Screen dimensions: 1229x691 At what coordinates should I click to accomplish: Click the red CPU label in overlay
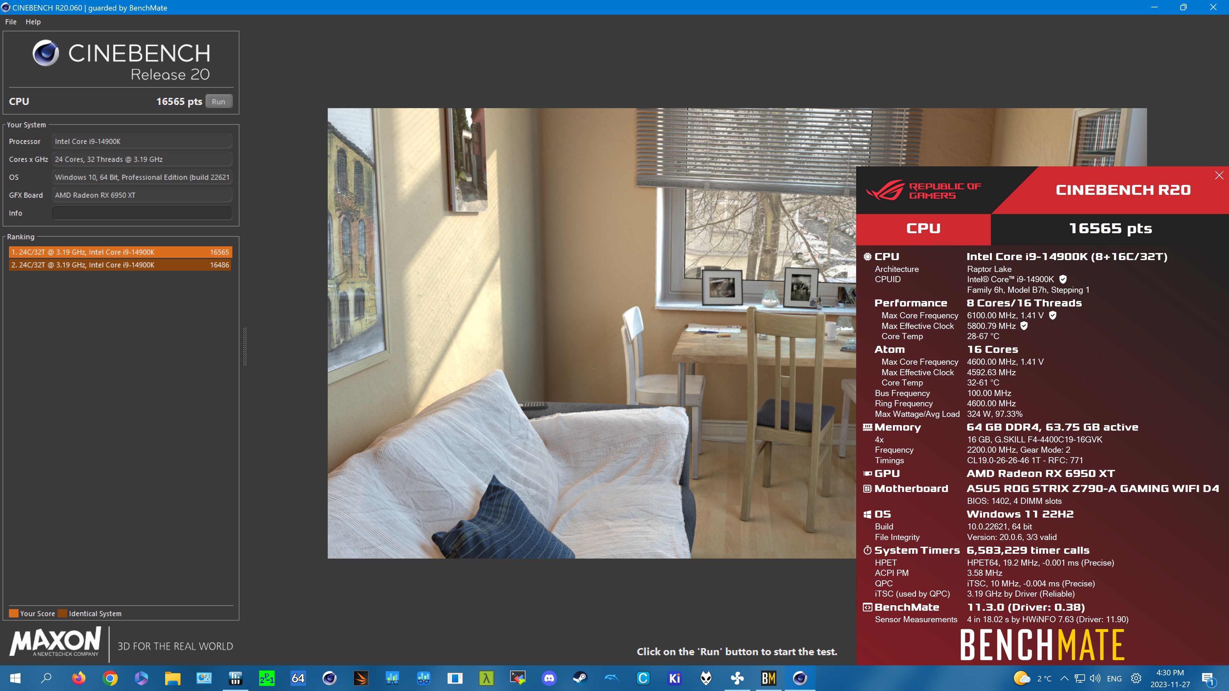[923, 228]
